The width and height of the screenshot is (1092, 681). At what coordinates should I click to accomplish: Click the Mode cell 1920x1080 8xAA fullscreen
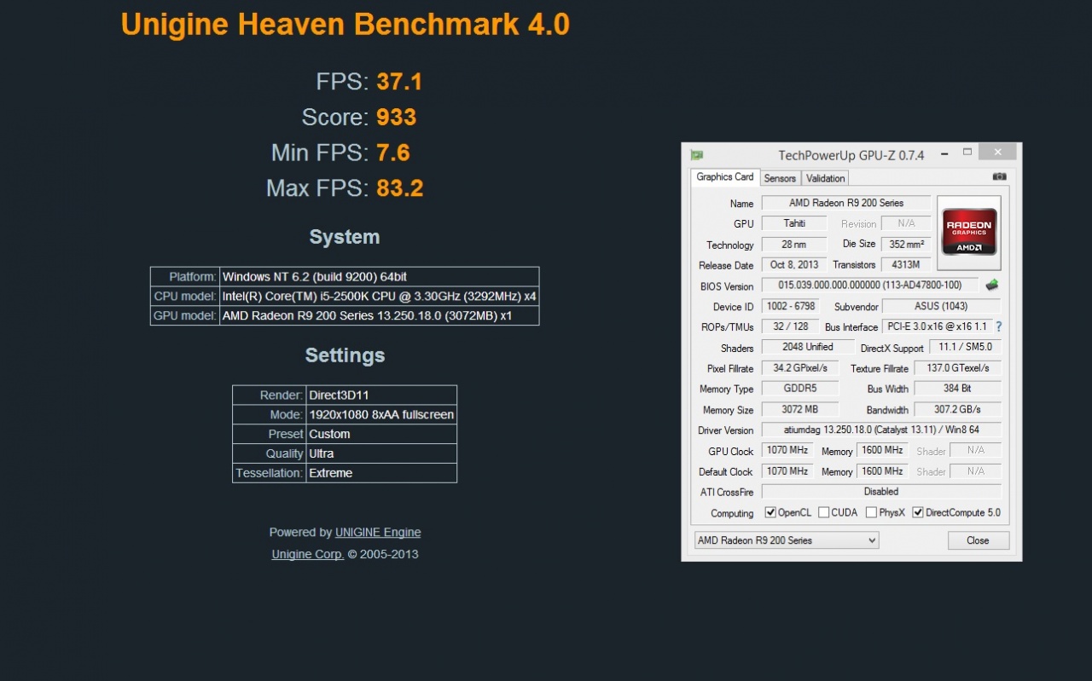(x=381, y=415)
